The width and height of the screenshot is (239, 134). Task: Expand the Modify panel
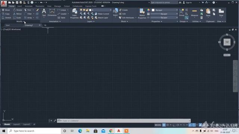coord(21,22)
